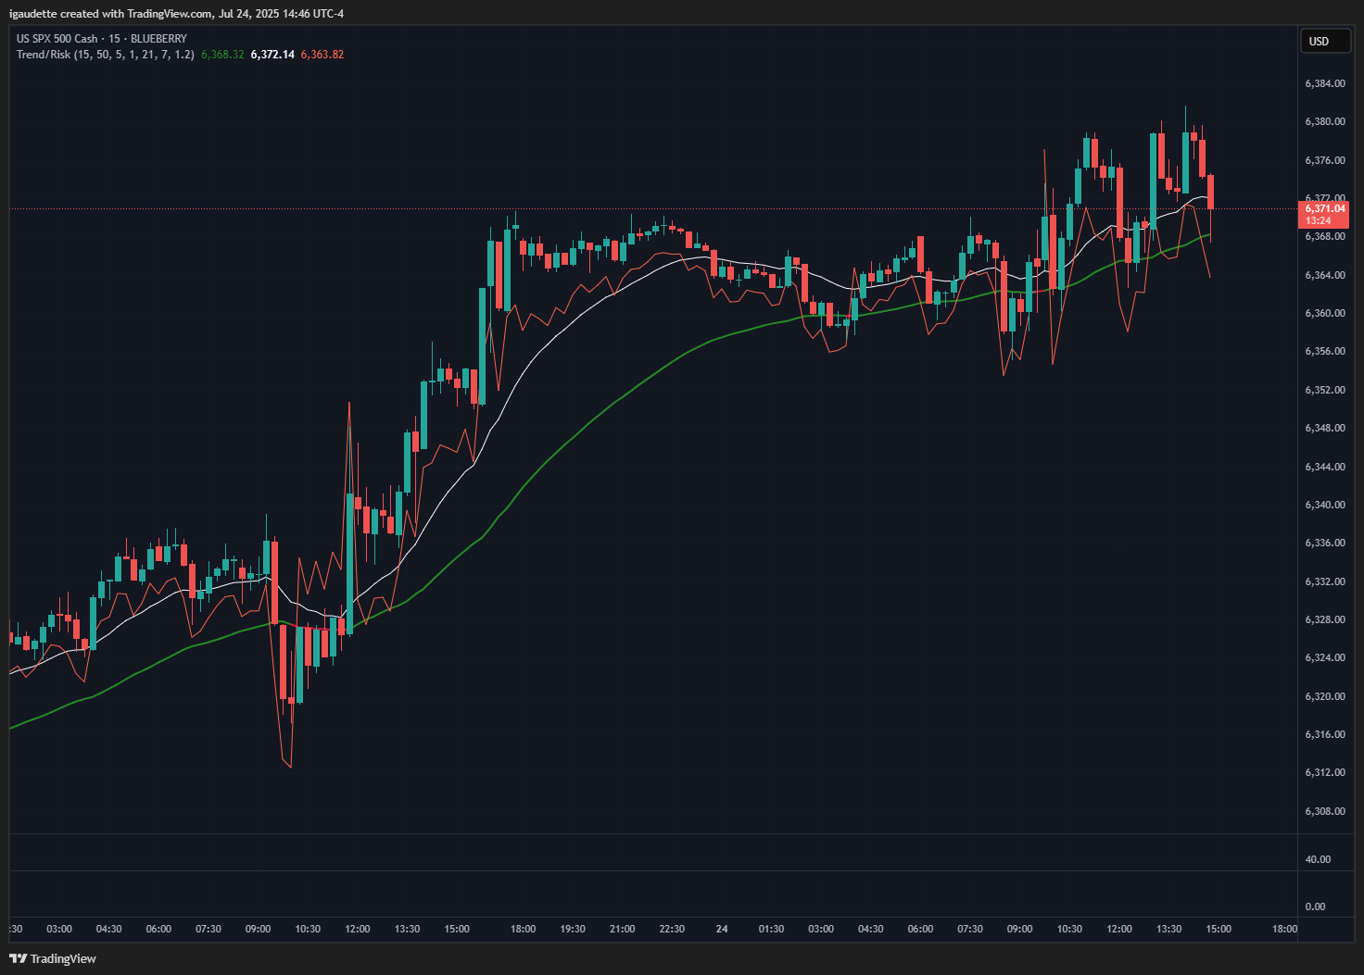Image resolution: width=1364 pixels, height=975 pixels.
Task: Click the 6,328.00 price axis label
Action: click(x=1325, y=620)
